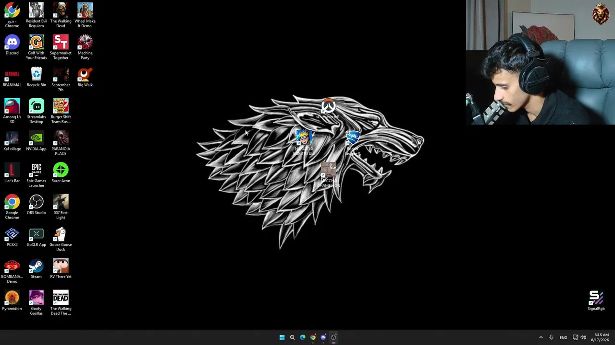Image resolution: width=615 pixels, height=345 pixels.
Task: Select the Overwatch icon on the wallpaper
Action: tap(329, 109)
